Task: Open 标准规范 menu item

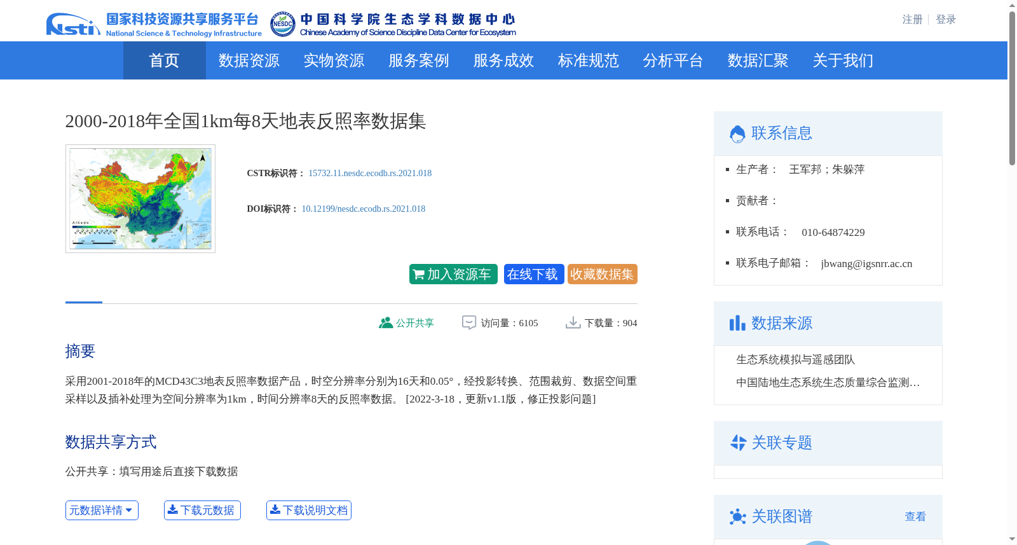Action: click(x=589, y=60)
